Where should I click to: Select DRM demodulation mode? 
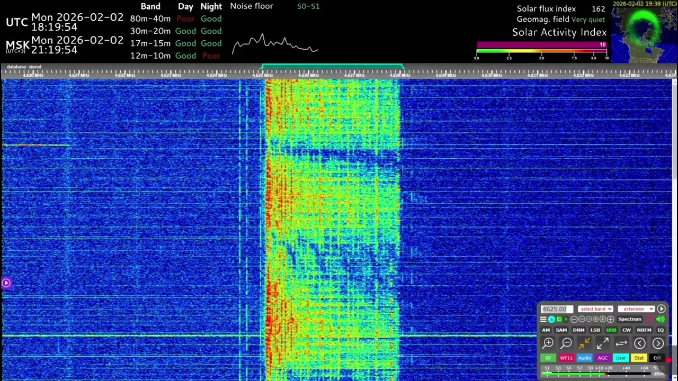tap(578, 330)
